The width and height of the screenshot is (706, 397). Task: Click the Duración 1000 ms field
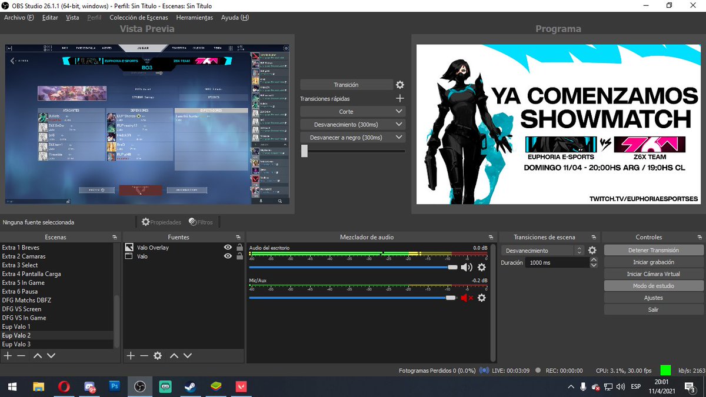point(556,262)
